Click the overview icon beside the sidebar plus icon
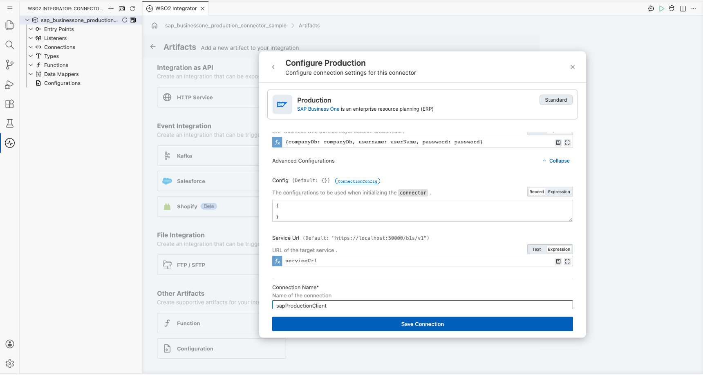Image resolution: width=703 pixels, height=375 pixels. tap(122, 8)
